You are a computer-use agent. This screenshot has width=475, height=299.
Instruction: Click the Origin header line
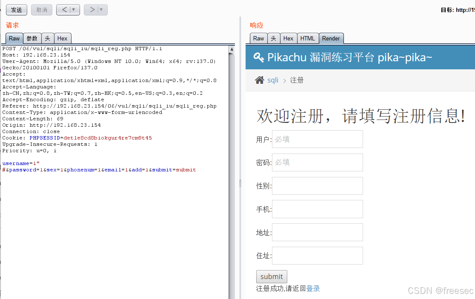52,125
